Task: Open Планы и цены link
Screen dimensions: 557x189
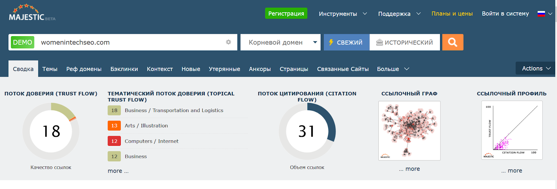Action: 452,14
